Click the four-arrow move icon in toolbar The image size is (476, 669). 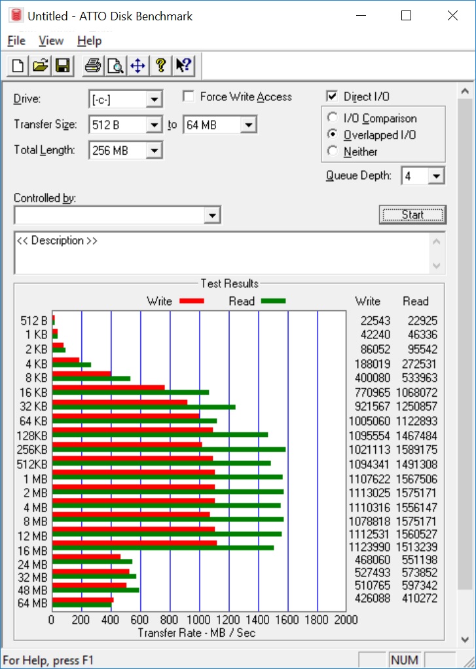click(x=137, y=65)
